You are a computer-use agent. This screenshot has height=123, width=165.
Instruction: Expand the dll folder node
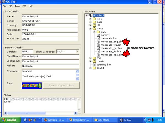pyautogui.click(x=90, y=25)
